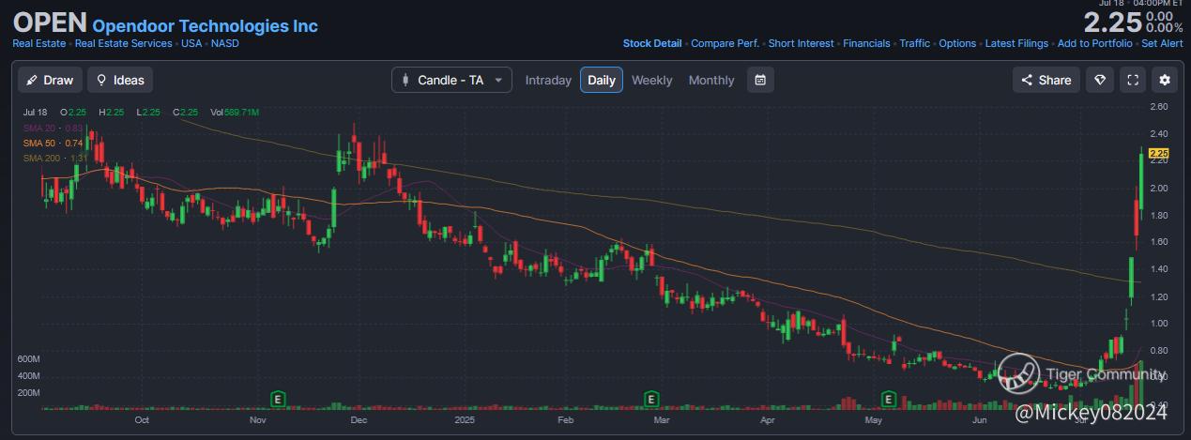1191x440 pixels.
Task: Click the SMA 20 indicator label
Action: (53, 128)
